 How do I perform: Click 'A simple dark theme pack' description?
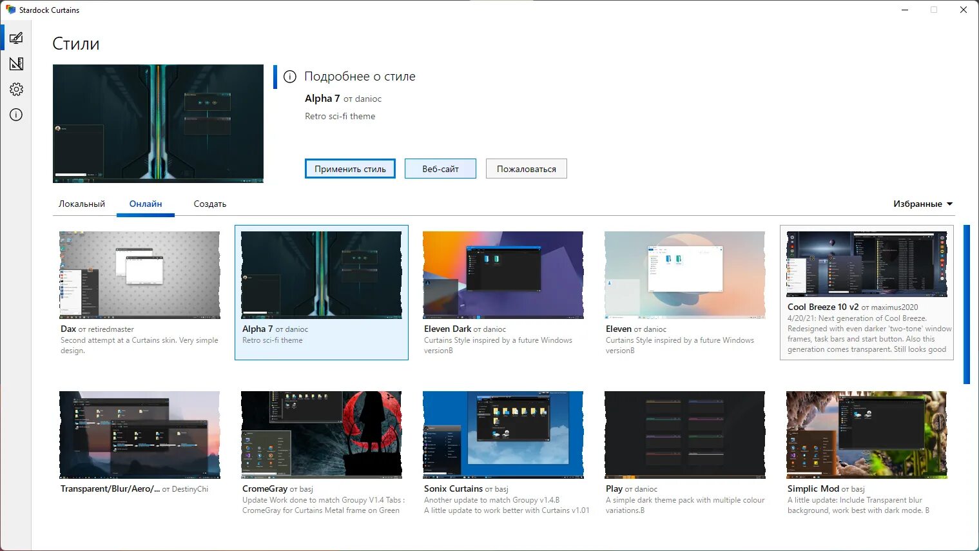click(685, 505)
